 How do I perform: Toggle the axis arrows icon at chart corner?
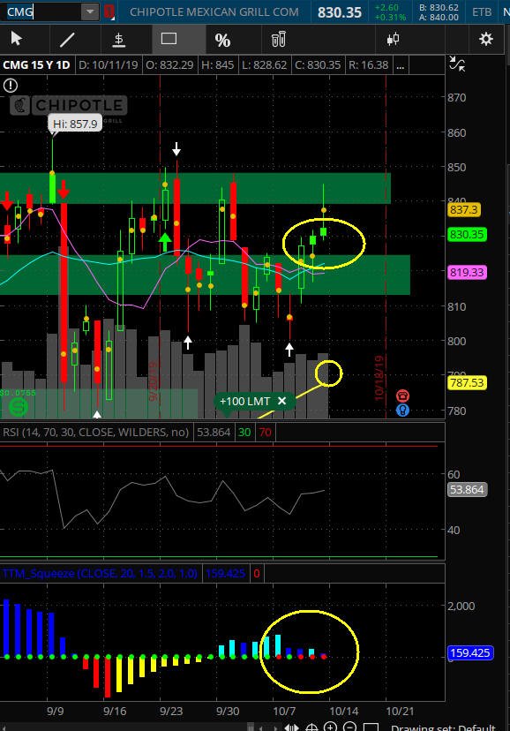[x=456, y=64]
